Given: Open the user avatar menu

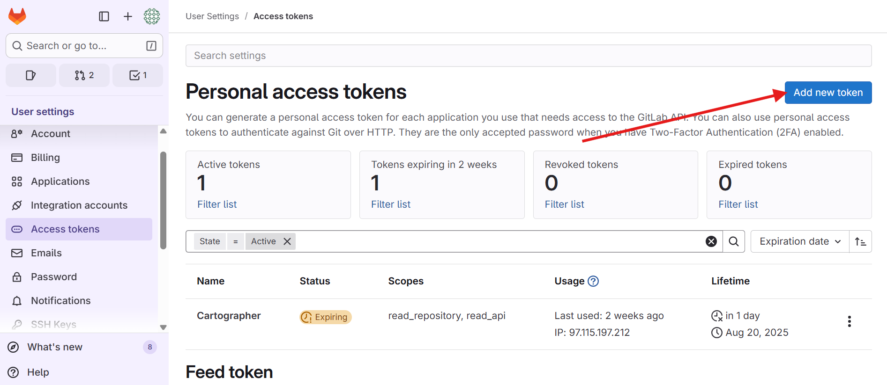Looking at the screenshot, I should [x=152, y=16].
